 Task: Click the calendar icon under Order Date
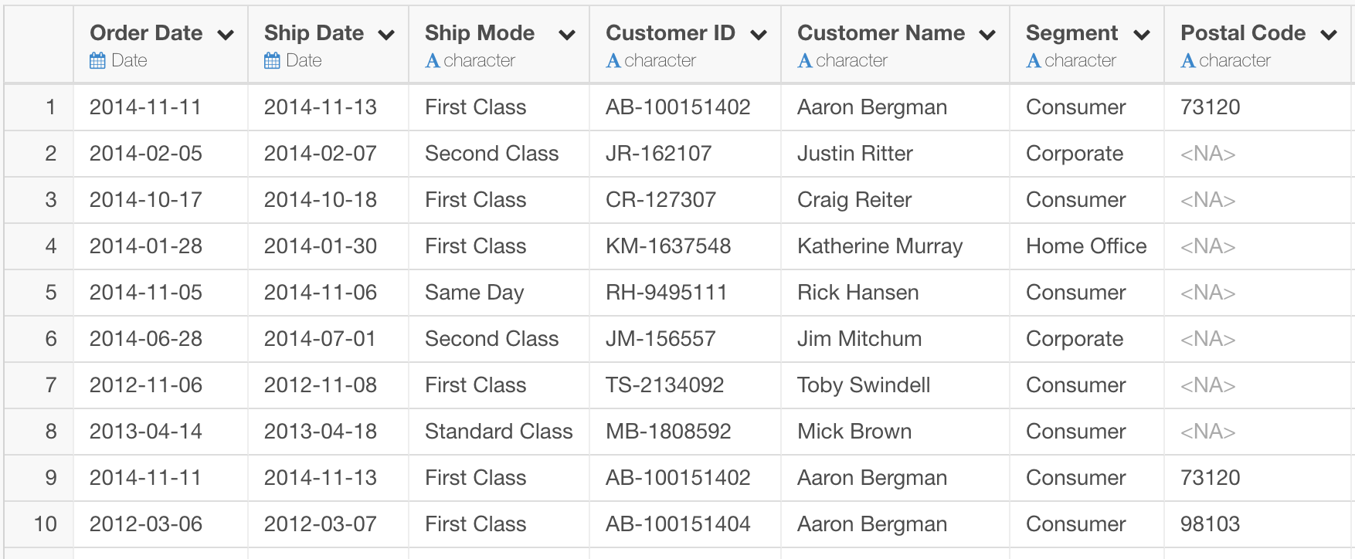[x=97, y=61]
